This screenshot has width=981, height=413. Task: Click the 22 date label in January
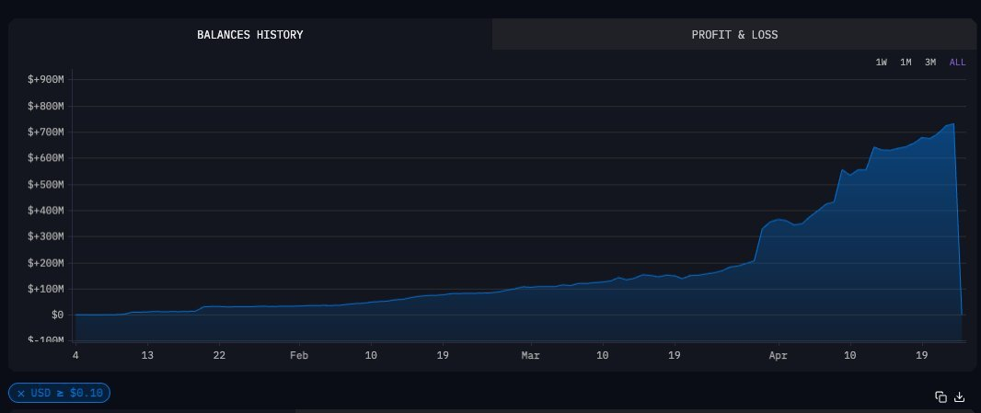[x=219, y=355]
